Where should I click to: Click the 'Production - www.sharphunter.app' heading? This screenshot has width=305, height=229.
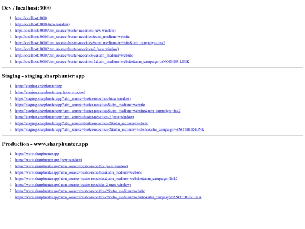pyautogui.click(x=45, y=144)
